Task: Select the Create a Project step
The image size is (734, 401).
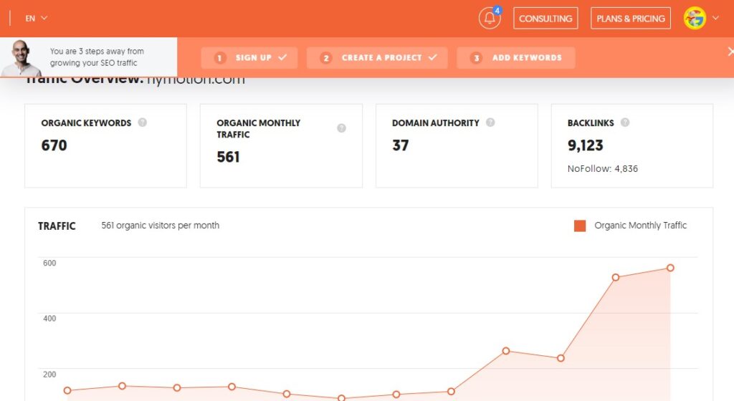Action: pos(377,57)
